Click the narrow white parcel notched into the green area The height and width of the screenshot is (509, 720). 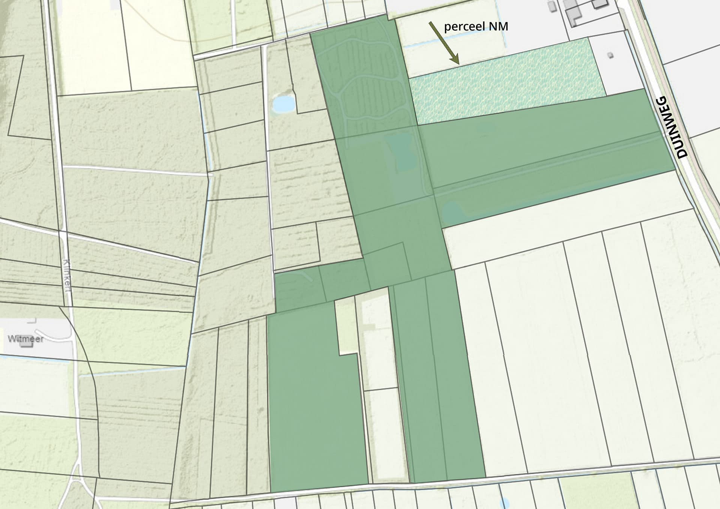pos(346,326)
